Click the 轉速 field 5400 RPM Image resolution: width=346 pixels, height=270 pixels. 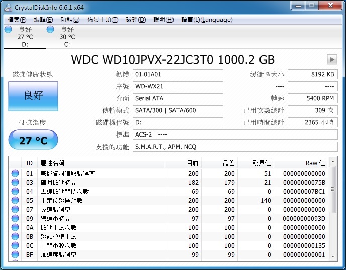point(313,98)
